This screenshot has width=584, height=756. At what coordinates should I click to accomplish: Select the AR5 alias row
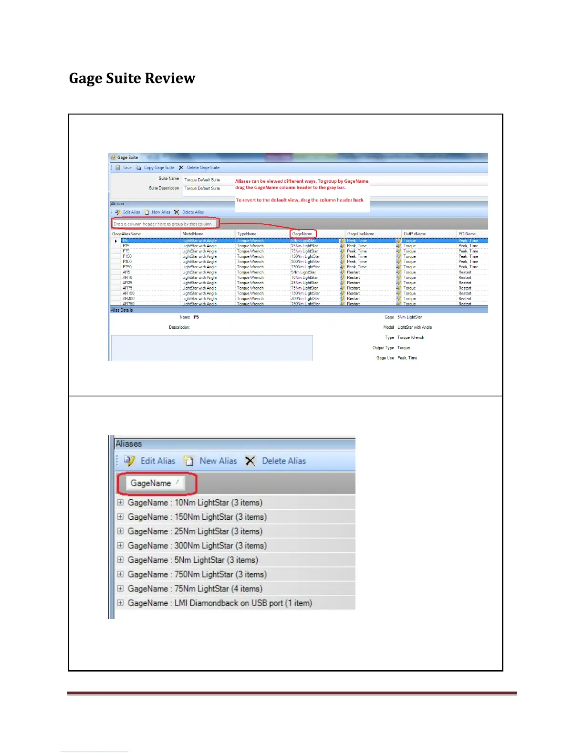[299, 272]
